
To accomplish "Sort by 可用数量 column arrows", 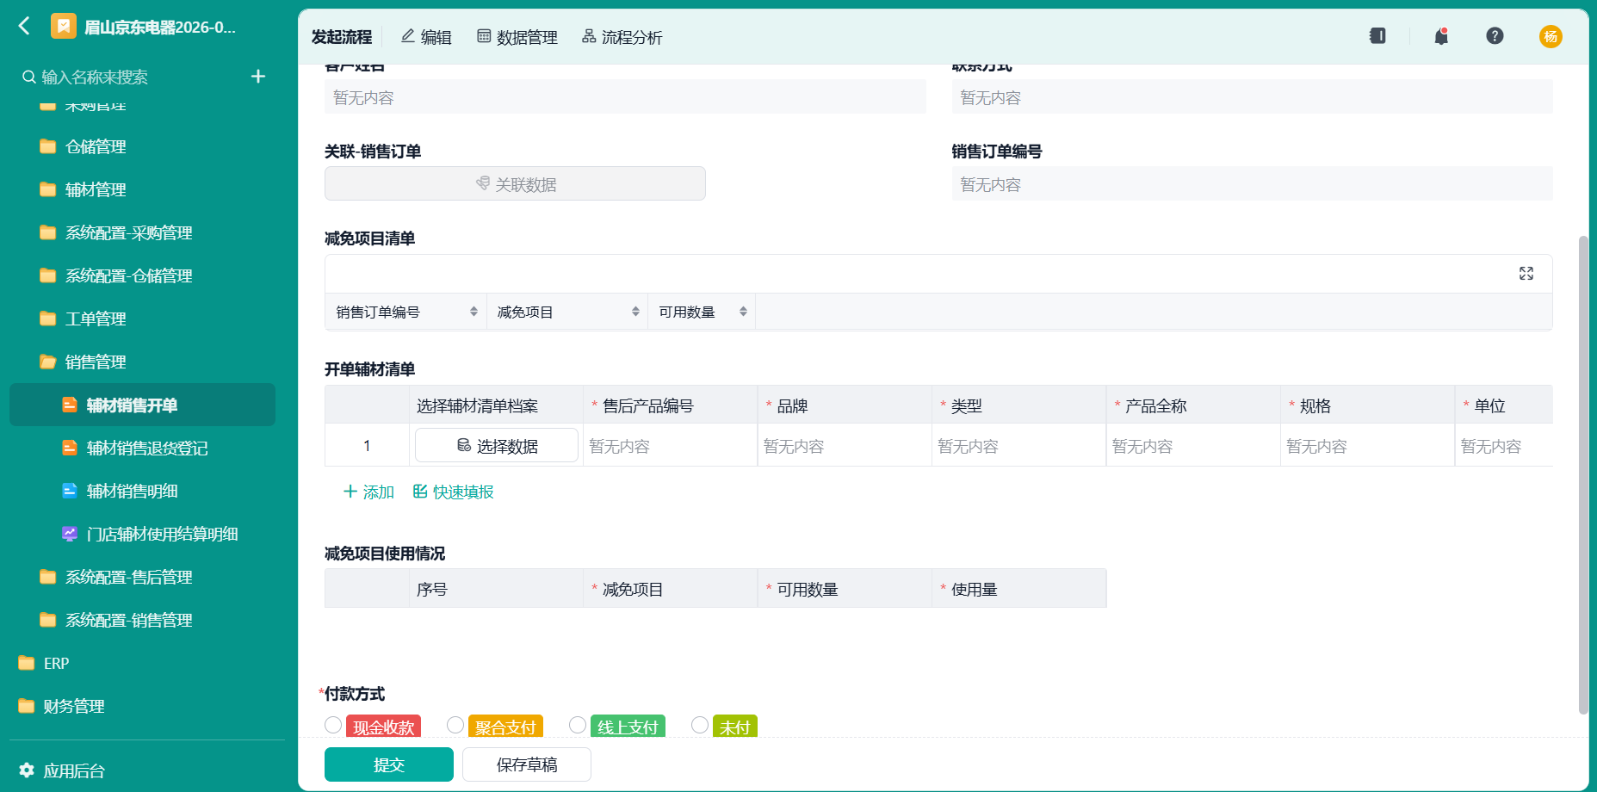I will point(743,312).
